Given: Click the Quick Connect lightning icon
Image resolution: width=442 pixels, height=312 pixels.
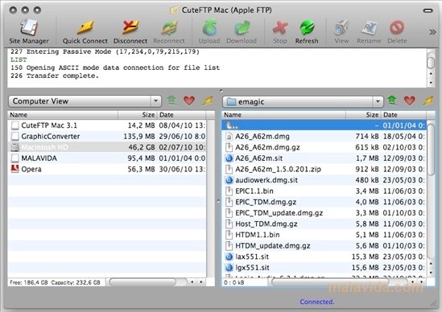Looking at the screenshot, I should pos(85,27).
